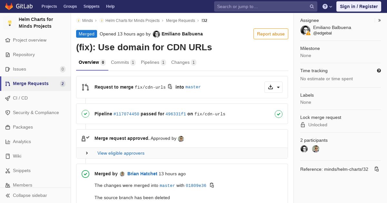The width and height of the screenshot is (387, 203).
Task: Click Helm Charts for Minds Projects breadcrumb
Action: (x=133, y=21)
